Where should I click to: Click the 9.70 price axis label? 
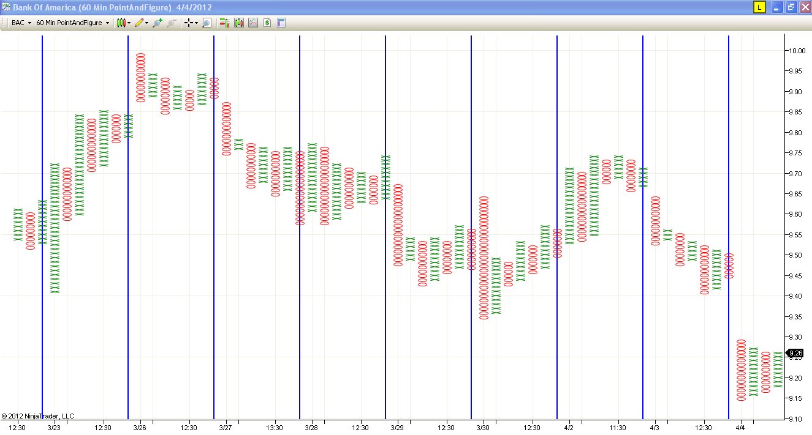(796, 174)
